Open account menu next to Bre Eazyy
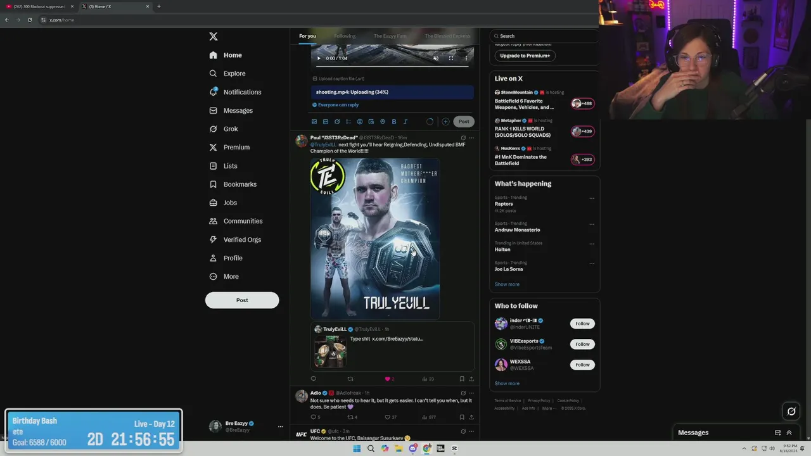The height and width of the screenshot is (456, 811). coord(280,427)
